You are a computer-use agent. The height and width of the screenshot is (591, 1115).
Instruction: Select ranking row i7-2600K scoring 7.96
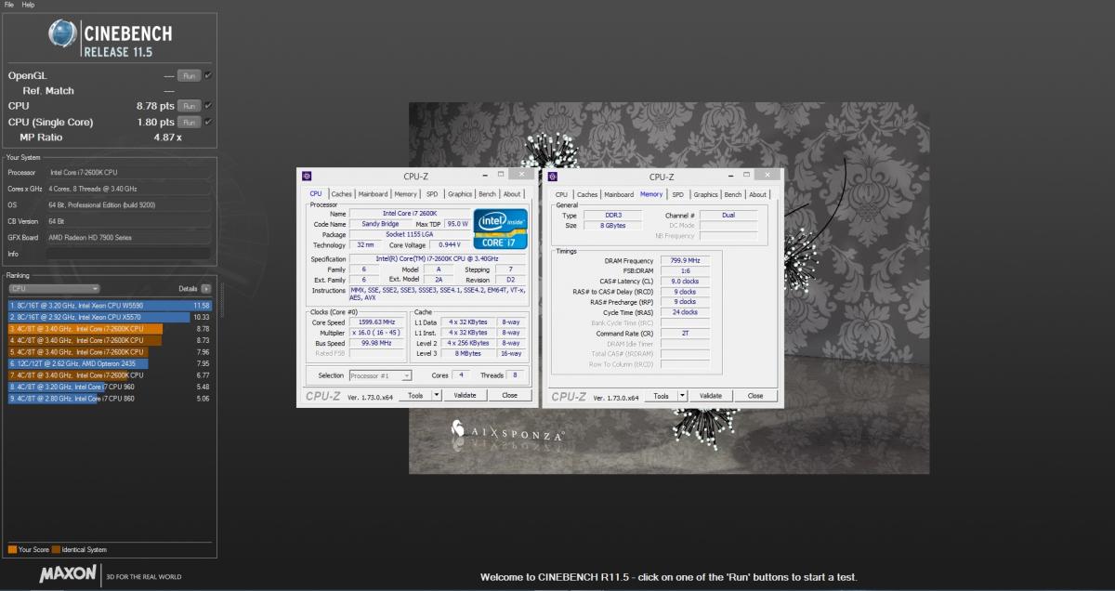click(110, 352)
